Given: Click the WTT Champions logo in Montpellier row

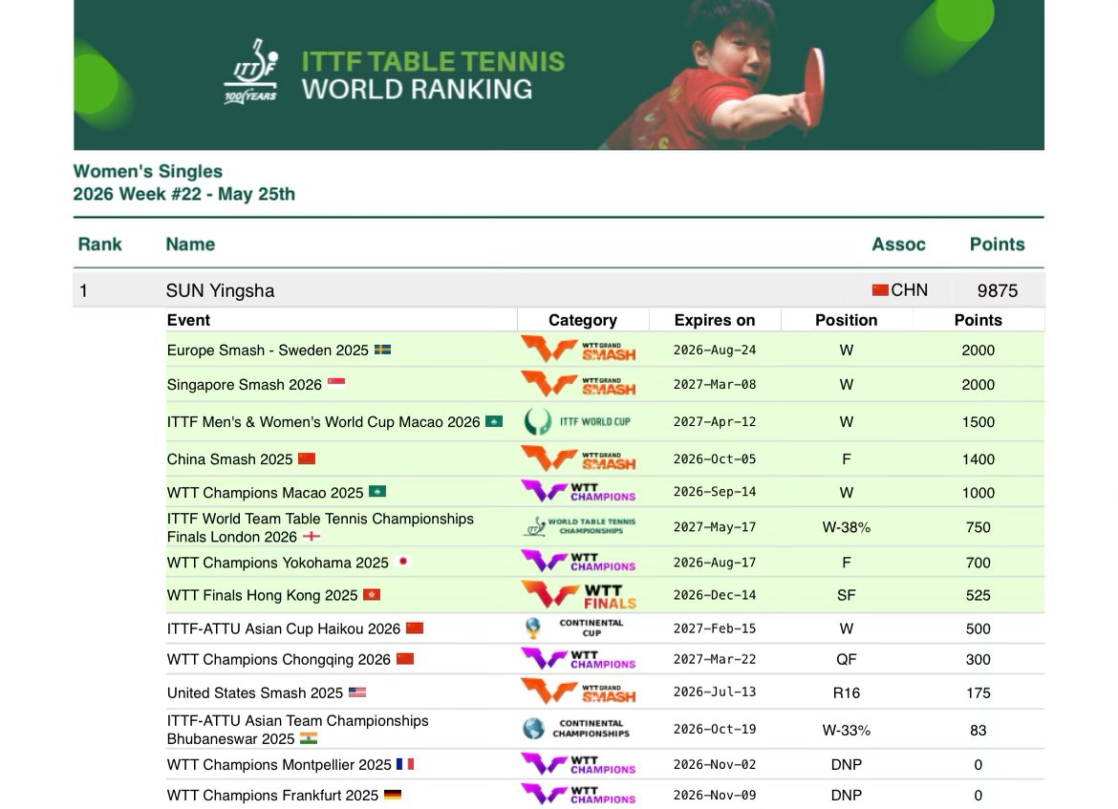Looking at the screenshot, I should click(578, 765).
